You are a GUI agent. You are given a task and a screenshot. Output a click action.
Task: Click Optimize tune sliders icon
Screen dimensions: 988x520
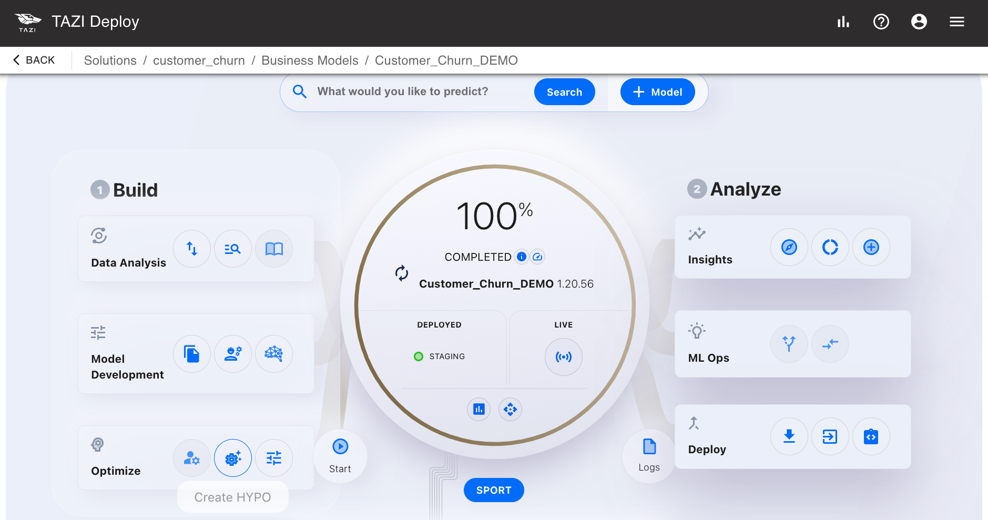274,458
